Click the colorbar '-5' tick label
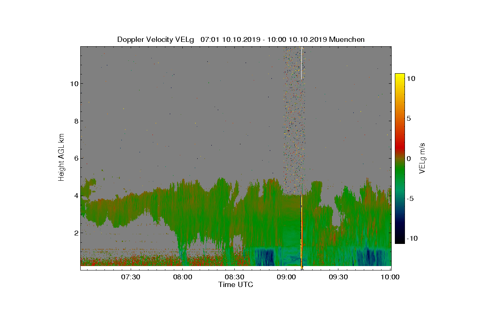 point(411,198)
